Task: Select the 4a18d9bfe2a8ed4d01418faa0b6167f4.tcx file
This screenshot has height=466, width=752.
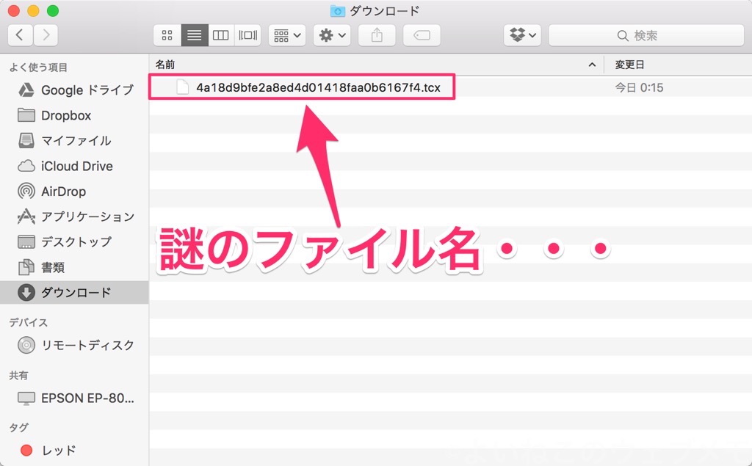Action: click(317, 88)
